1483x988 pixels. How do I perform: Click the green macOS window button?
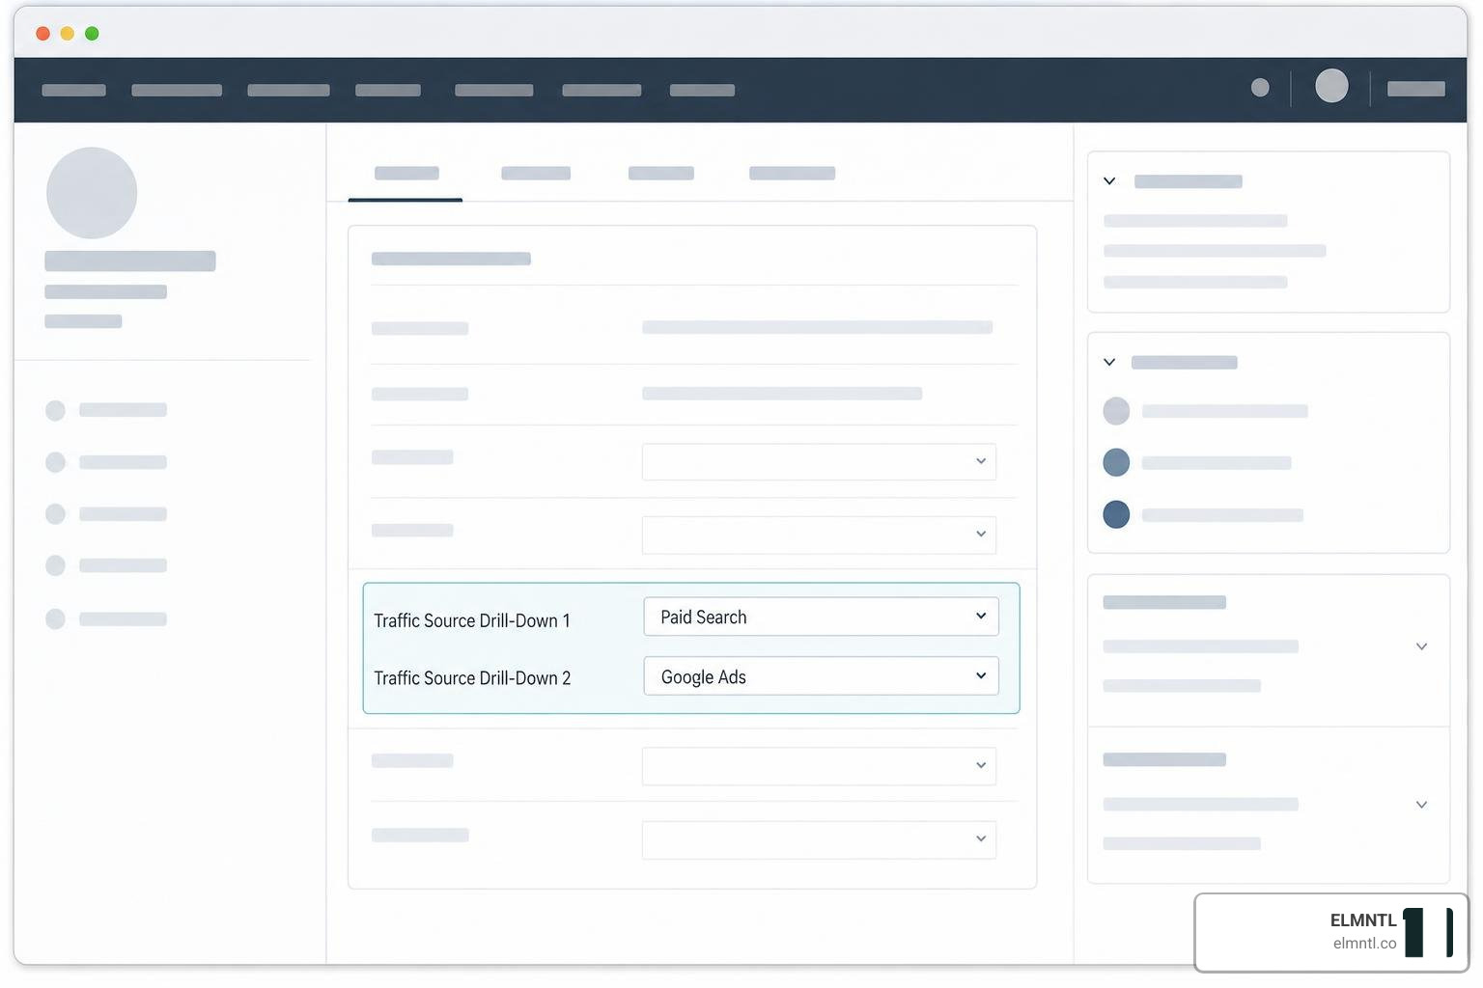[92, 34]
